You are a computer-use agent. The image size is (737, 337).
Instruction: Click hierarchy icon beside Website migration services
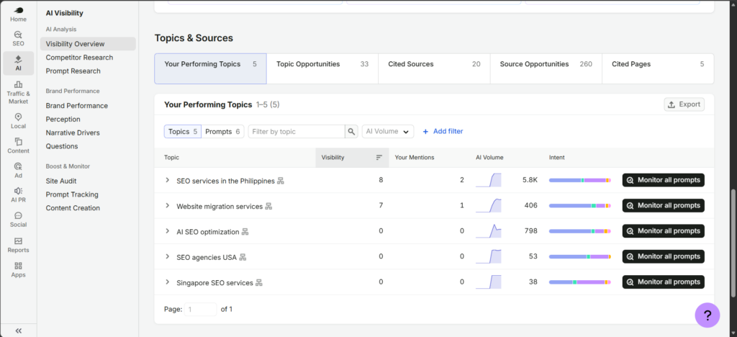pyautogui.click(x=269, y=207)
